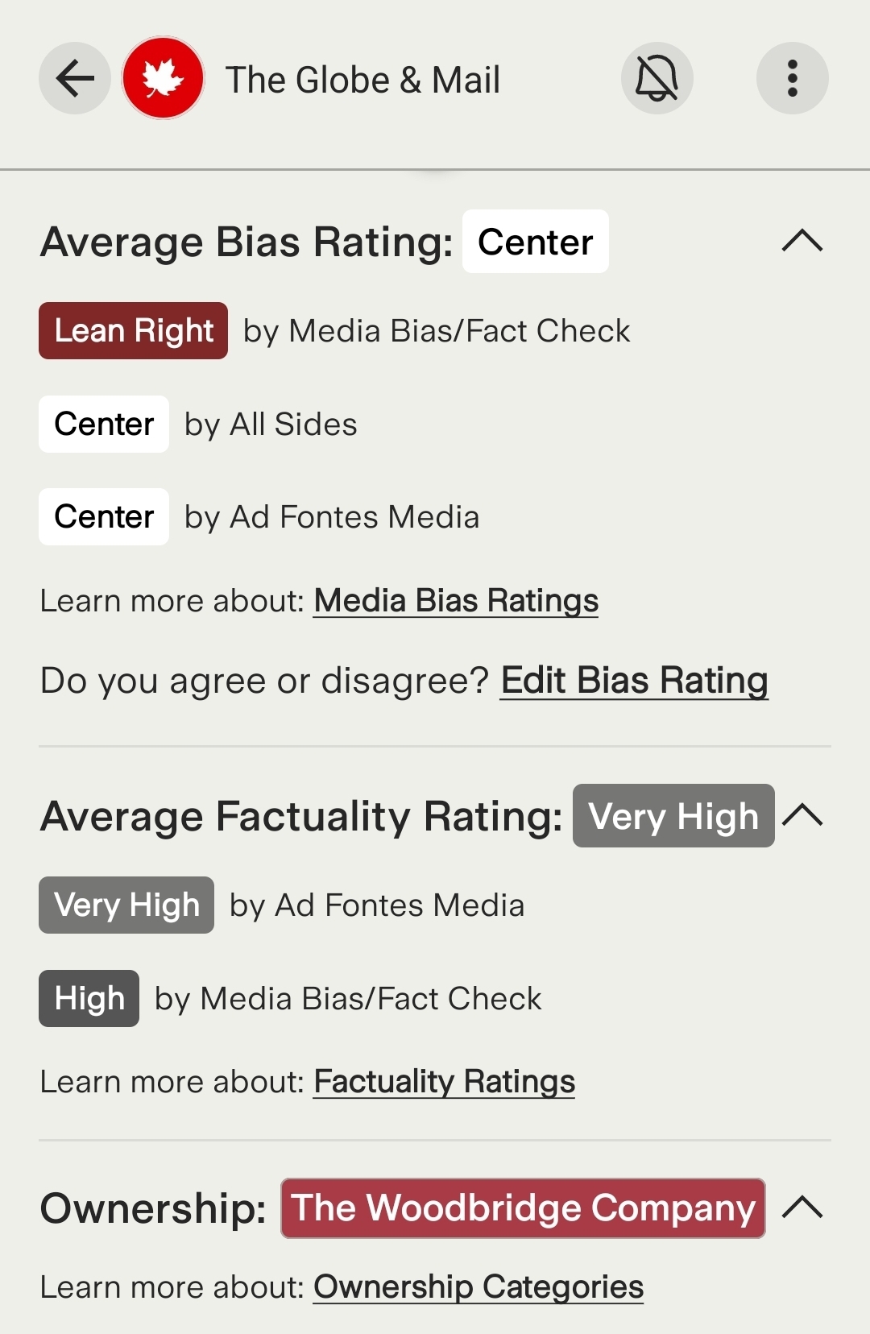The width and height of the screenshot is (870, 1334).
Task: Tap The Globe & Mail title text
Action: pos(362,80)
